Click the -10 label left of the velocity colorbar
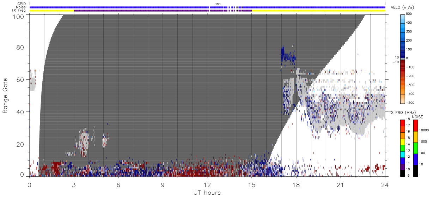The width and height of the screenshot is (433, 200). (395, 62)
